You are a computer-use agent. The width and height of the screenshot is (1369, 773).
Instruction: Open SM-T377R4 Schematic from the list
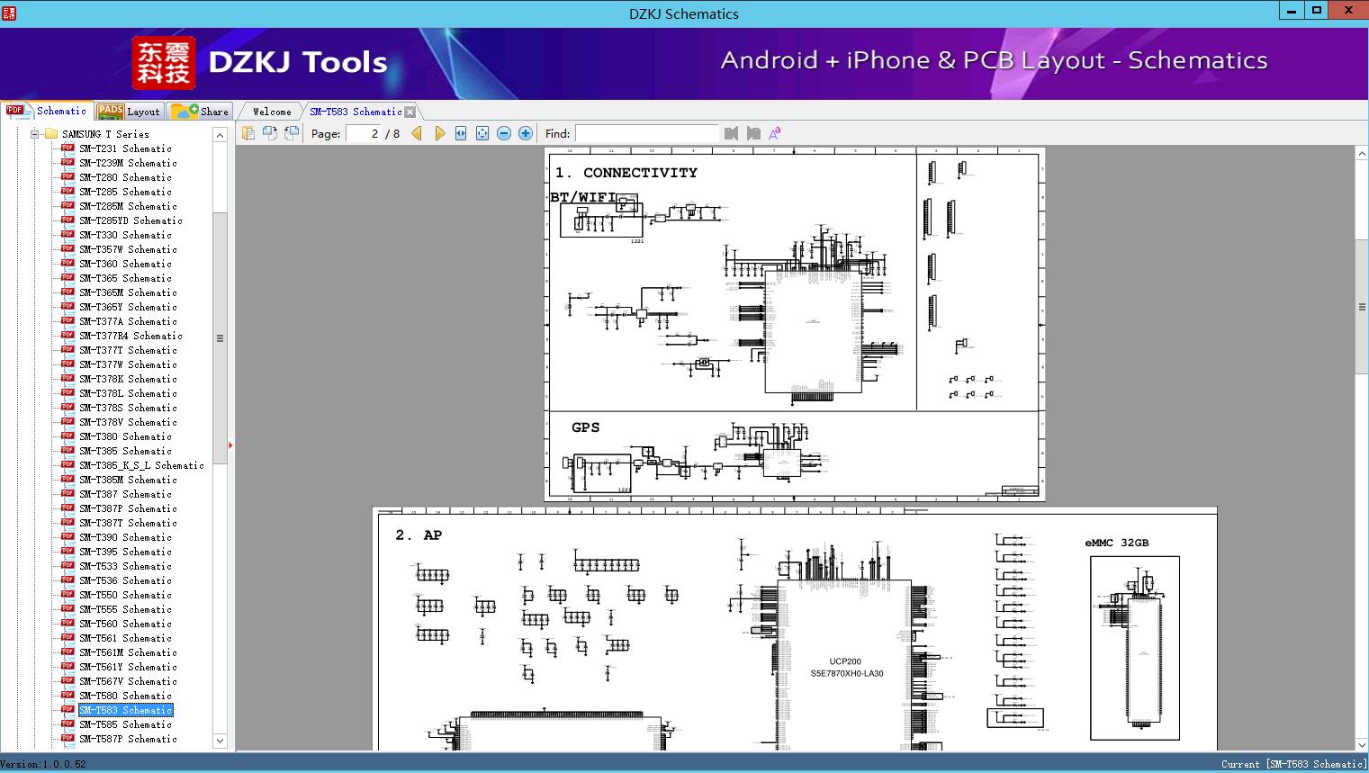[x=131, y=336]
